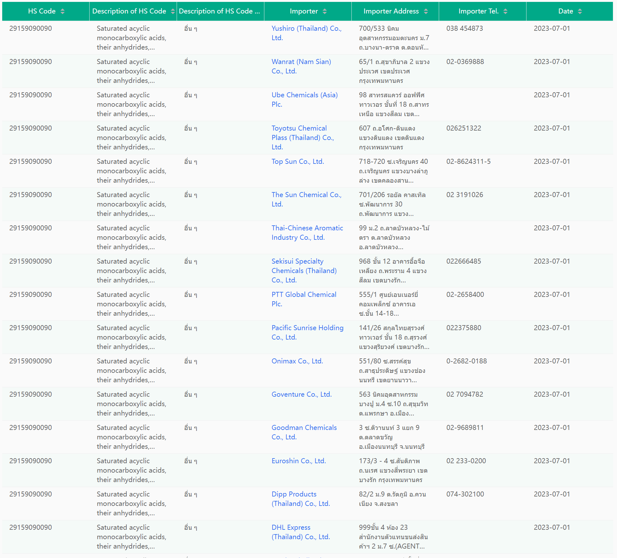Image resolution: width=617 pixels, height=558 pixels.
Task: Open Sekisui Specialty Chemicals (Thailand) link
Action: pyautogui.click(x=304, y=271)
